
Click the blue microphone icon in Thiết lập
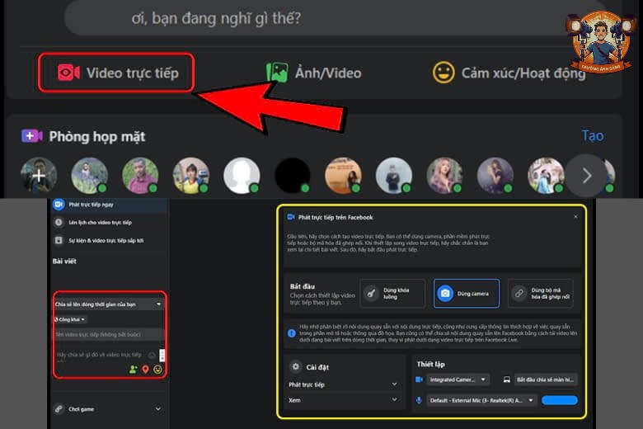coord(419,400)
